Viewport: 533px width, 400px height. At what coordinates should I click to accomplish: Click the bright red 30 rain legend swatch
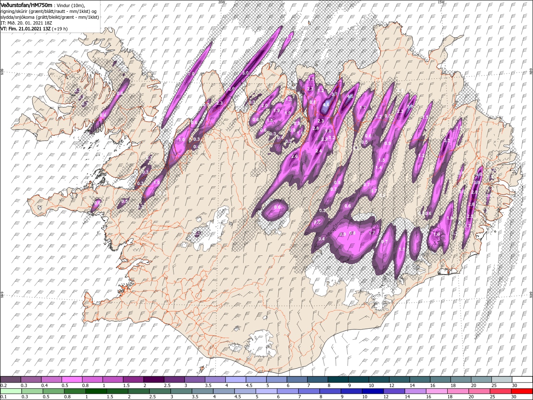pyautogui.click(x=521, y=391)
